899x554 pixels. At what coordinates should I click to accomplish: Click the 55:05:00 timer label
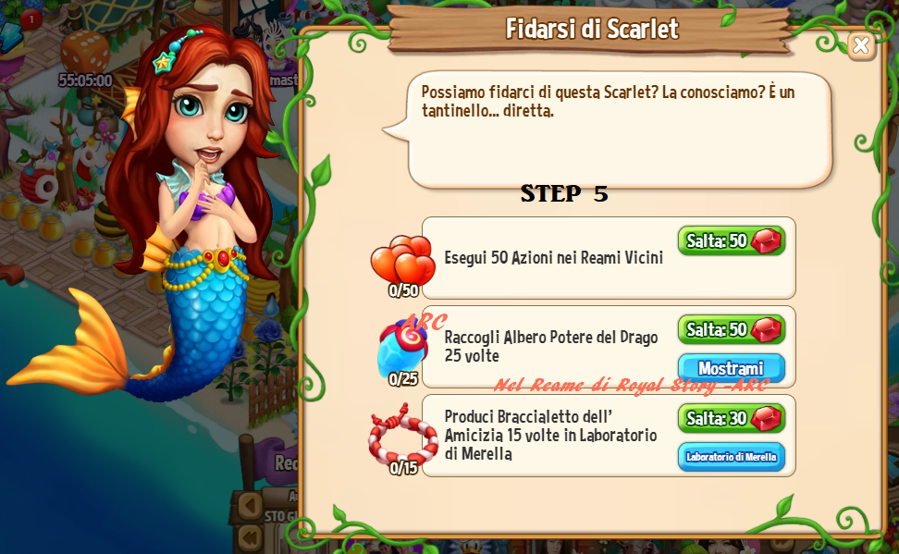click(85, 80)
